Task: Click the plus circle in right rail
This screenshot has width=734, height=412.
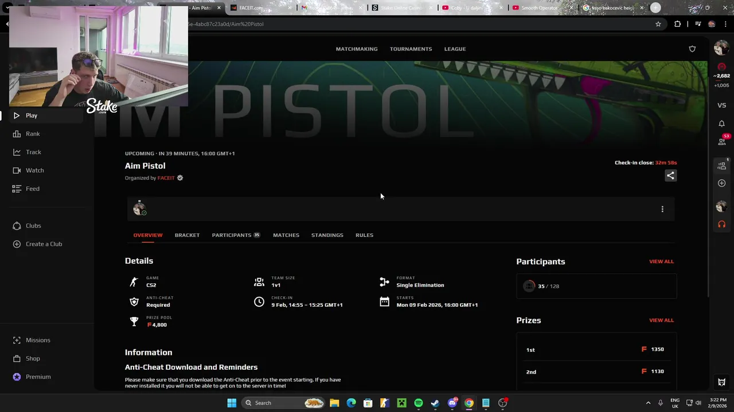Action: coord(721,183)
